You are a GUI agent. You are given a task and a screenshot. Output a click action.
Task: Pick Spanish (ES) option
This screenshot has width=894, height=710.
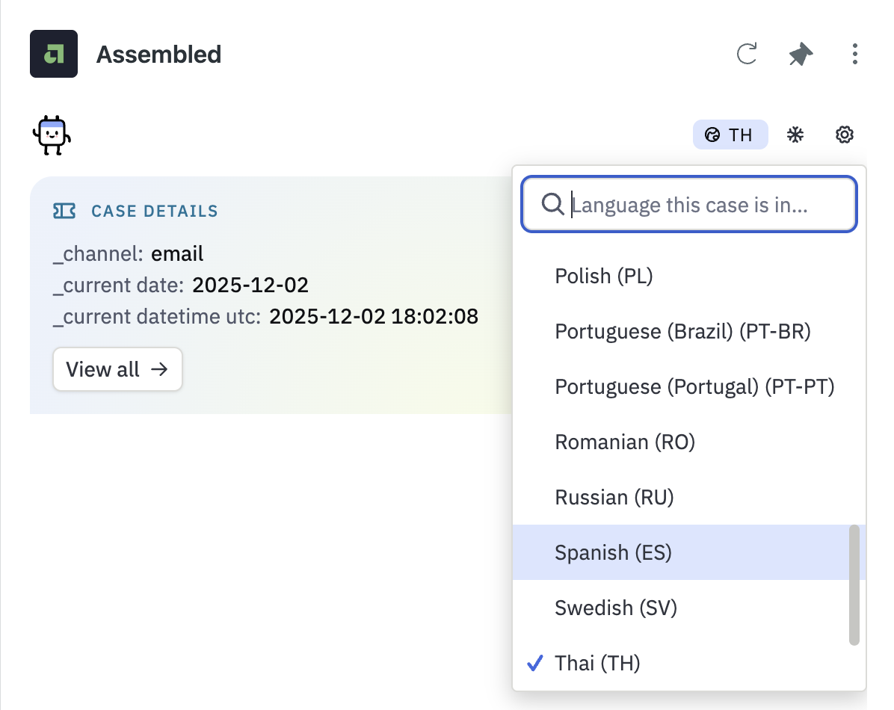pyautogui.click(x=688, y=552)
